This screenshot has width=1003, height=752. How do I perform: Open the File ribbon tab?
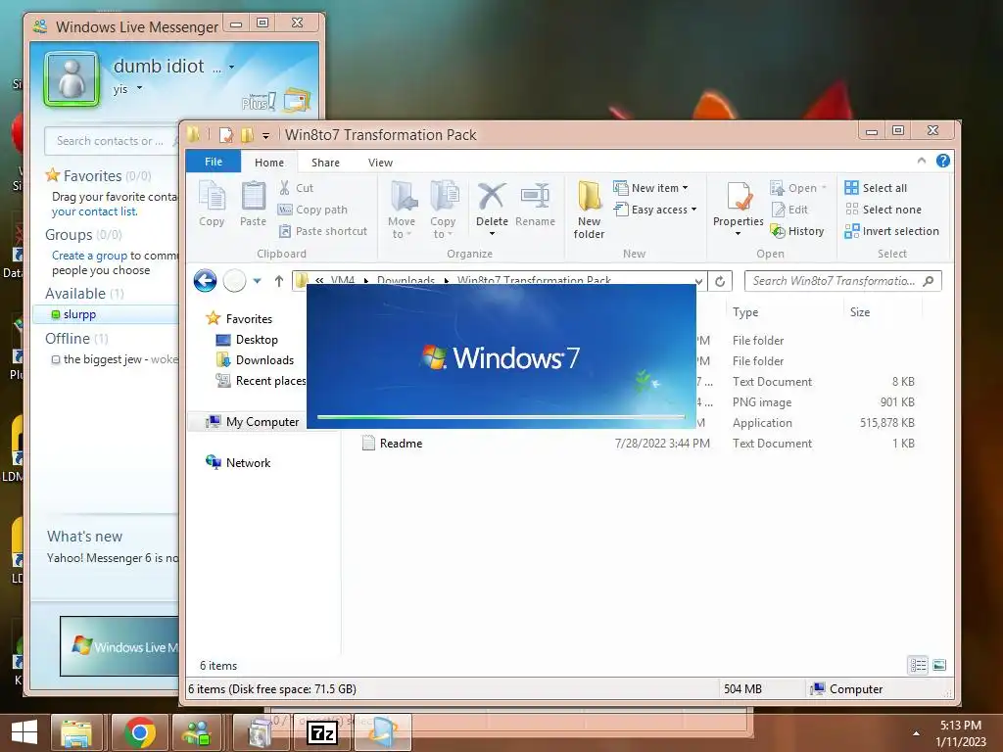tap(213, 162)
